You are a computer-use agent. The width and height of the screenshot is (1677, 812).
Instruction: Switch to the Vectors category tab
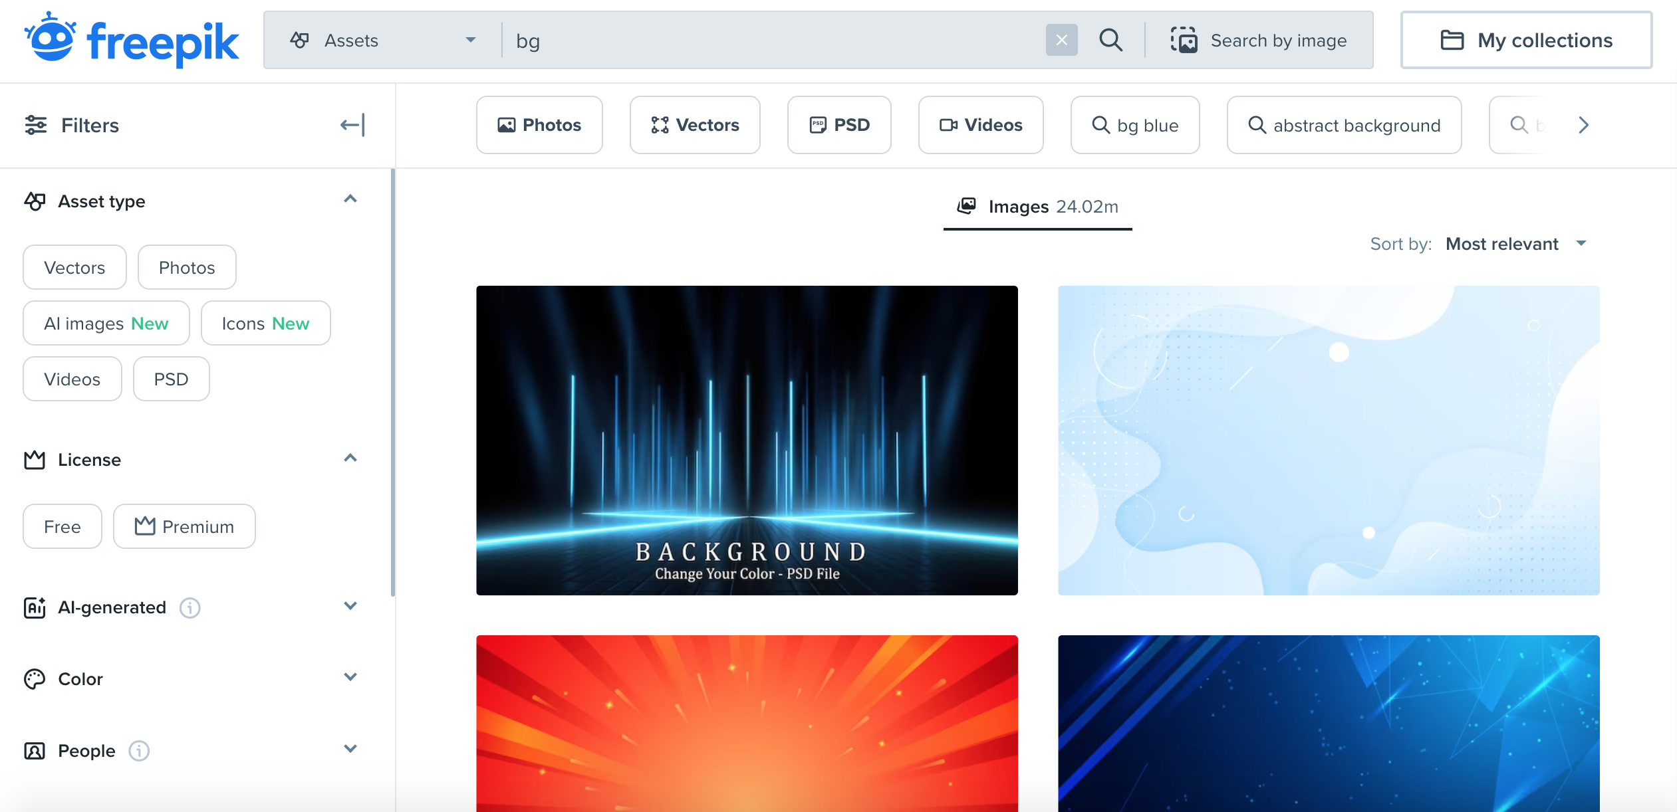coord(695,125)
